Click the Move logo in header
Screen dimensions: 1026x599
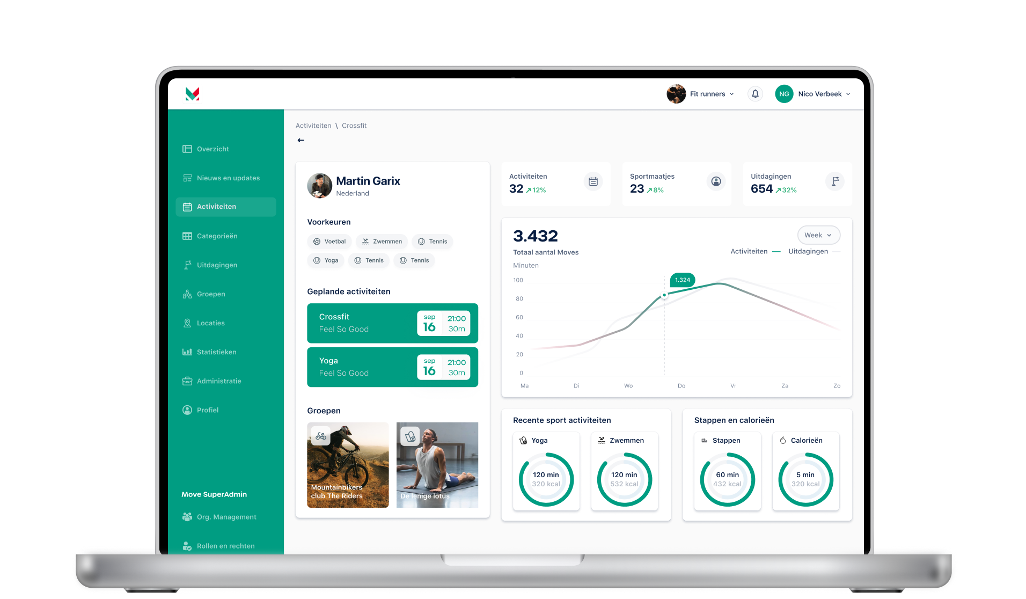192,94
